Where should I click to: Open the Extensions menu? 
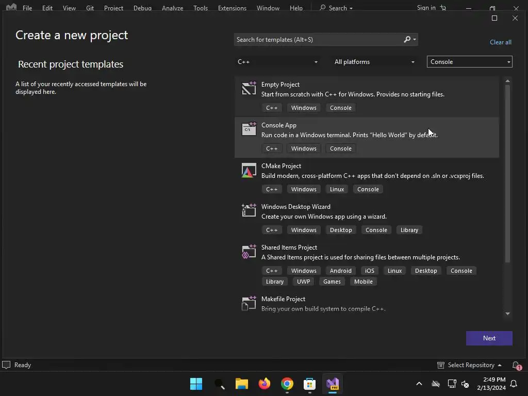[x=232, y=8]
